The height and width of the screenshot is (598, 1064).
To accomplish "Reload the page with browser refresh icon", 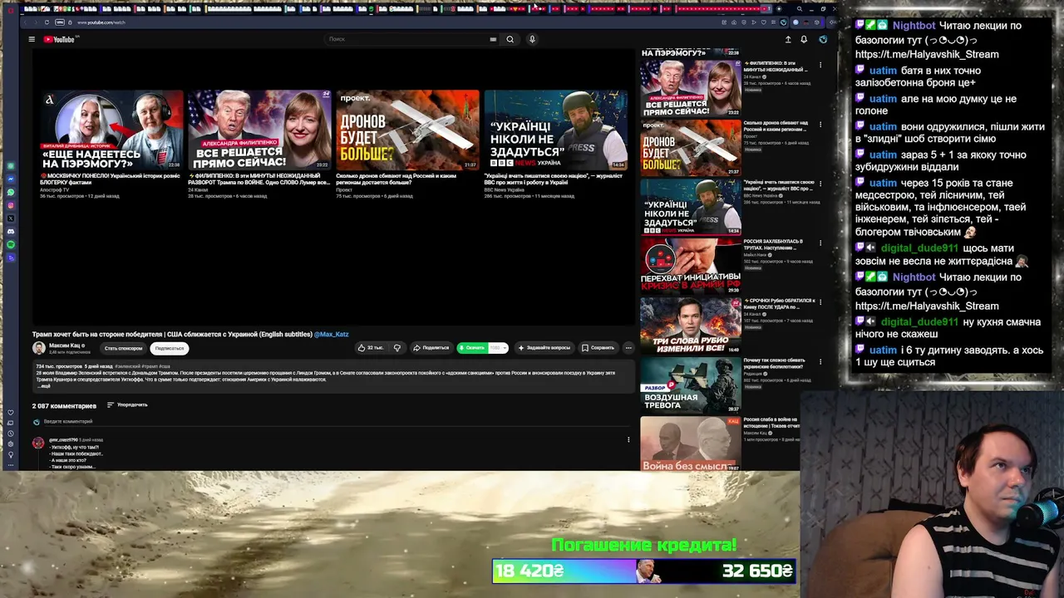I will pos(47,22).
